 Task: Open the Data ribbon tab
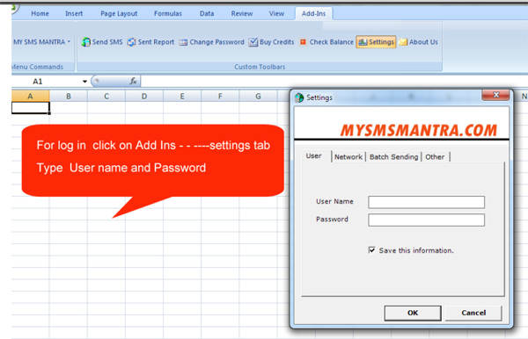click(207, 14)
